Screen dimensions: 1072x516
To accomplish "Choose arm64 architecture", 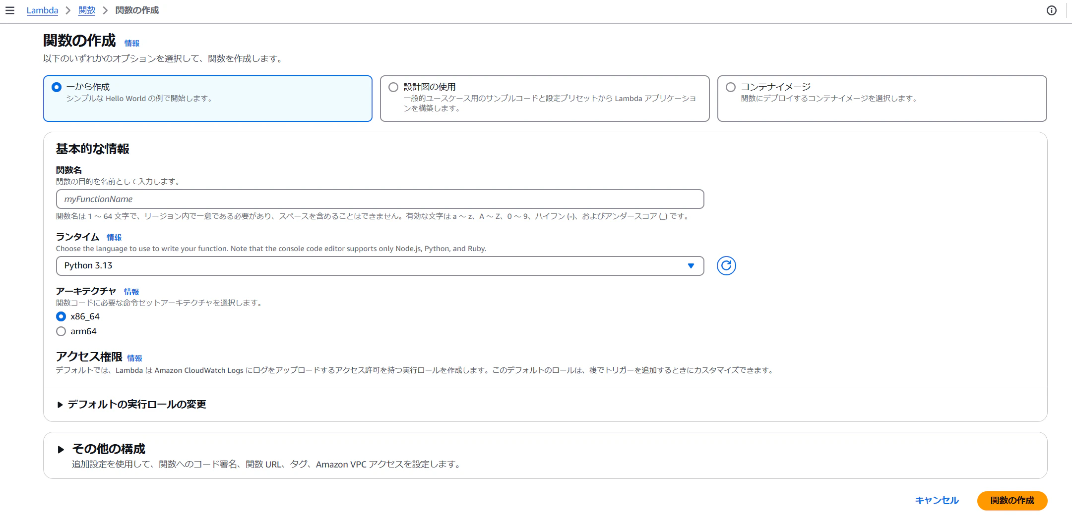I will 61,331.
